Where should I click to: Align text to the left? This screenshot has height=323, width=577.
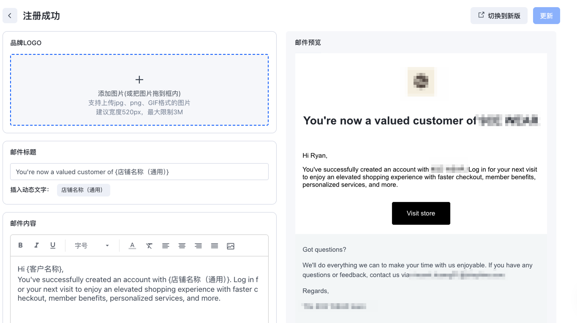tap(166, 246)
